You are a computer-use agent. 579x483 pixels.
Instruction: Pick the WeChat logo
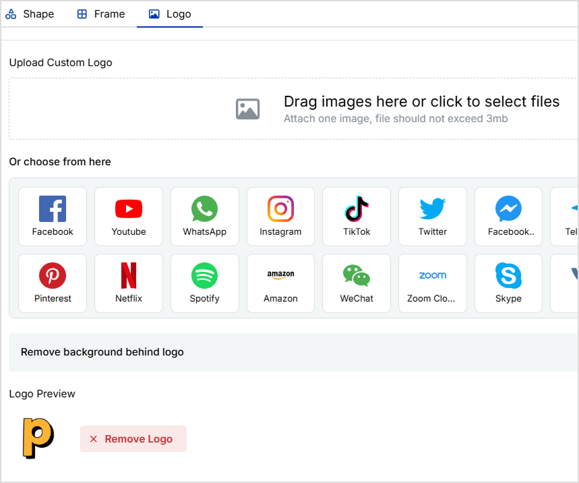[357, 283]
